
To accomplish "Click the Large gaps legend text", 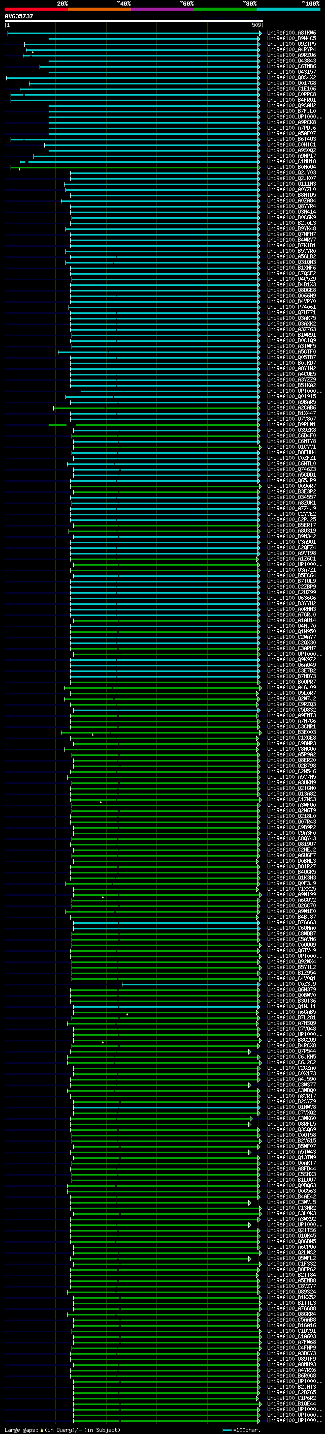I will coord(22,1430).
